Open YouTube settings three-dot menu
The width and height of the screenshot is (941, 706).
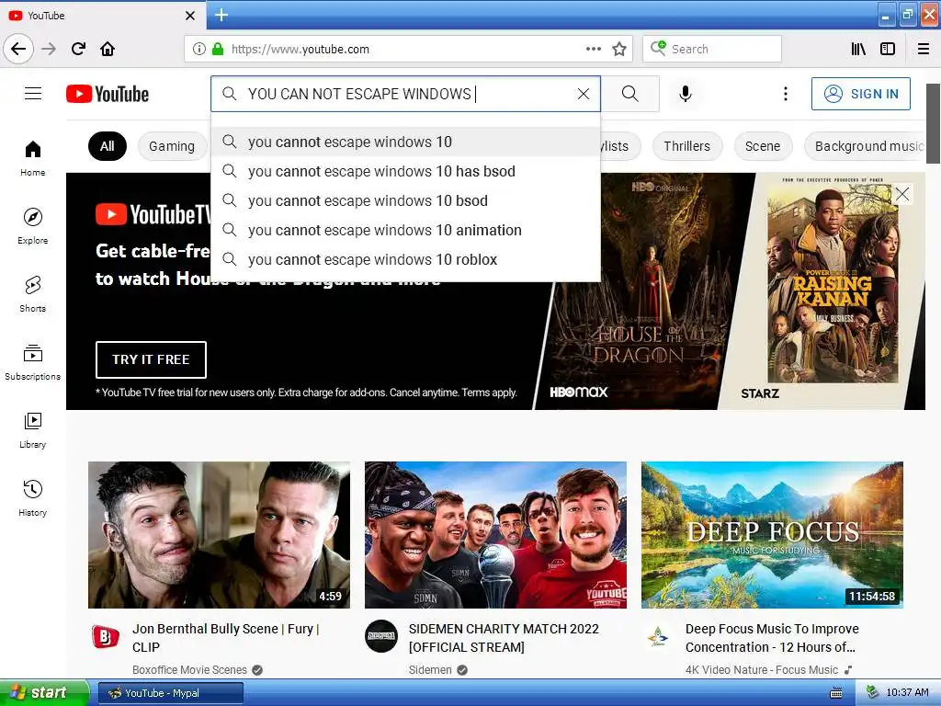tap(786, 94)
